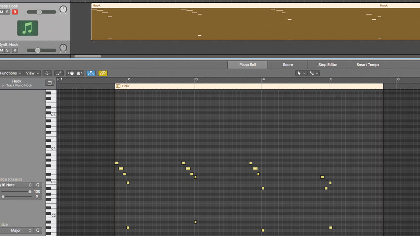Select the first note at region start
Image resolution: width=420 pixels, height=236 pixels.
tap(116, 163)
